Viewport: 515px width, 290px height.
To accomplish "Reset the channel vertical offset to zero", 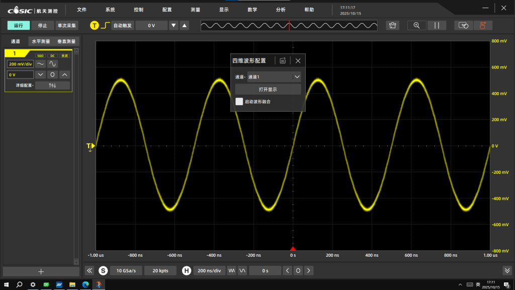I will click(53, 75).
